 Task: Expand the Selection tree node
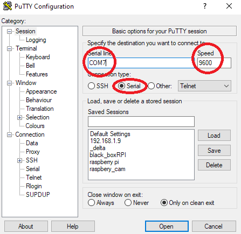pyautogui.click(x=19, y=117)
